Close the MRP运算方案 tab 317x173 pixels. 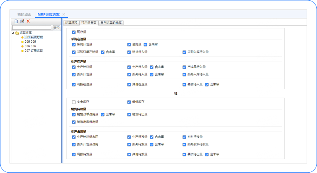(x=64, y=15)
